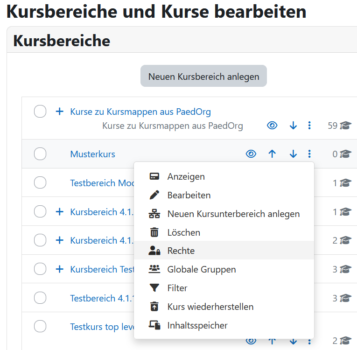The width and height of the screenshot is (357, 350).
Task: Choose Kurs wiederherstellen menu entry
Action: [x=224, y=307]
